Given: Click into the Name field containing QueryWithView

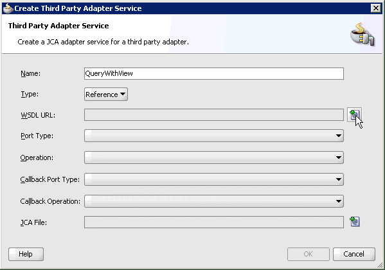Looking at the screenshot, I should coord(213,73).
